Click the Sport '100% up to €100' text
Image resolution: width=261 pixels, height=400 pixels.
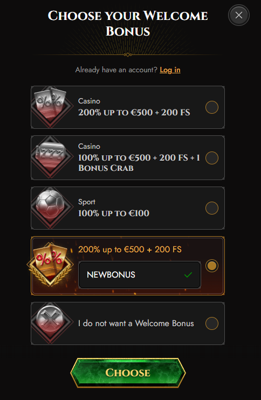(114, 213)
